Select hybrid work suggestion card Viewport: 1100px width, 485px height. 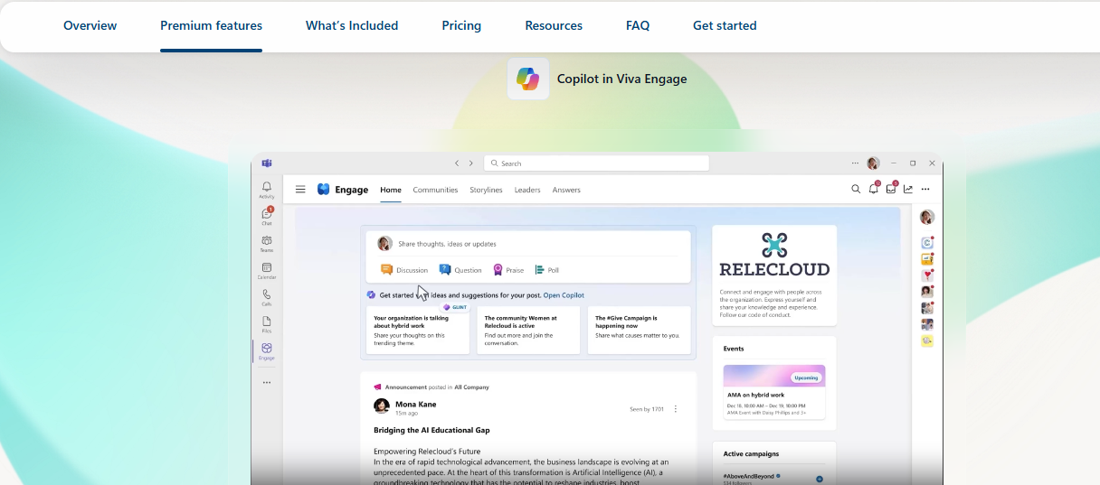pos(418,330)
